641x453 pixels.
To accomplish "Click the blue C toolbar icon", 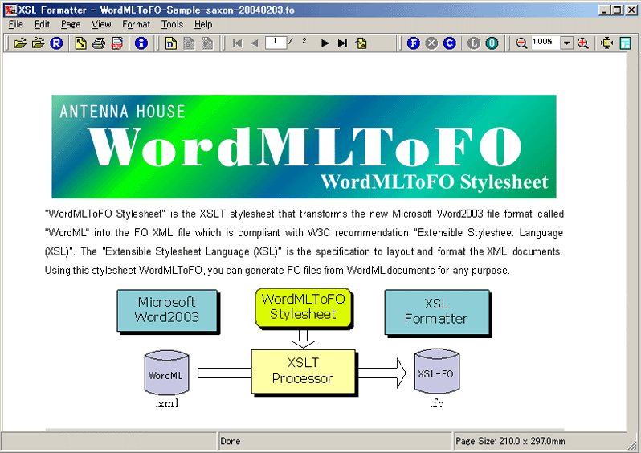I will (450, 43).
